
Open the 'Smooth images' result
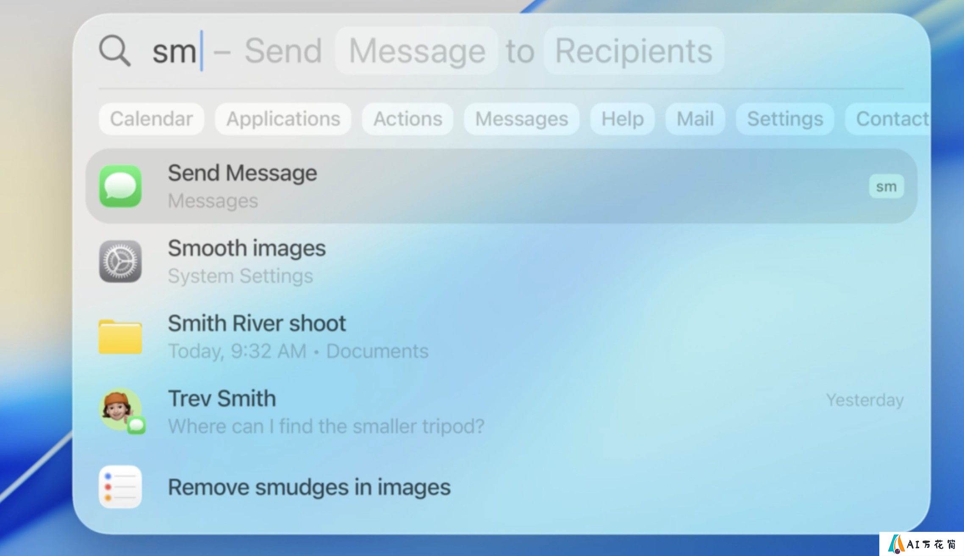pyautogui.click(x=501, y=261)
